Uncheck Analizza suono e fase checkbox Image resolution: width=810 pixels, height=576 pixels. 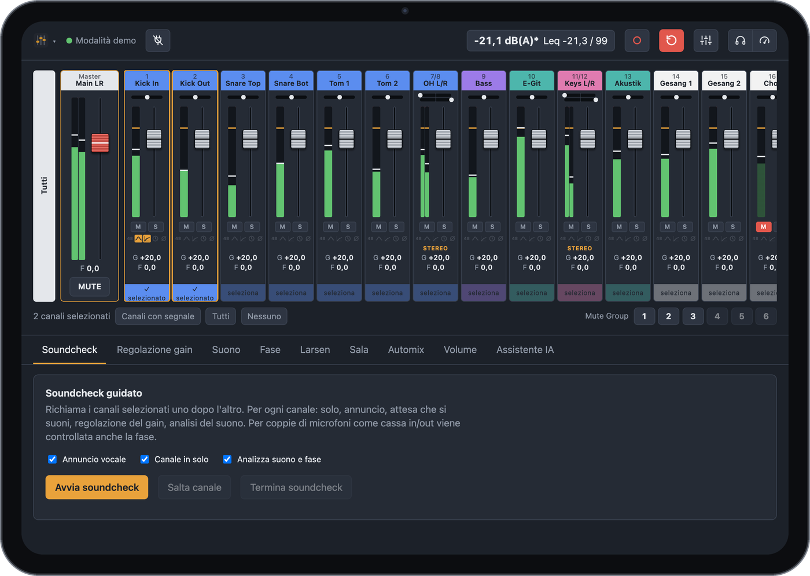tap(227, 459)
